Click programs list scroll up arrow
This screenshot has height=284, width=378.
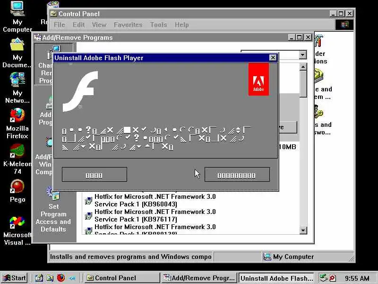click(303, 67)
